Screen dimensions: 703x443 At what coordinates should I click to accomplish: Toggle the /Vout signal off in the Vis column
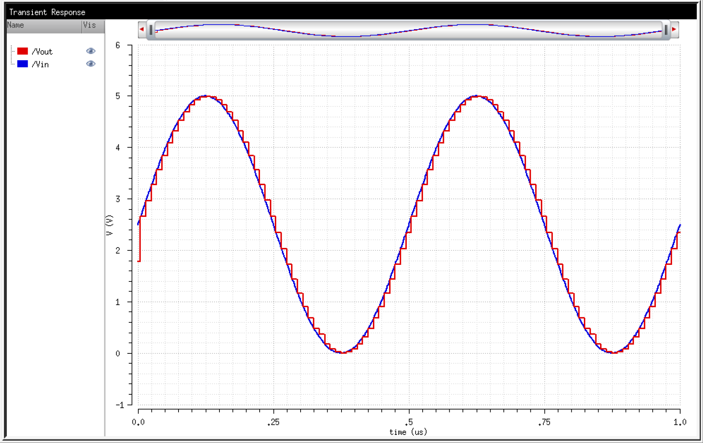point(91,51)
